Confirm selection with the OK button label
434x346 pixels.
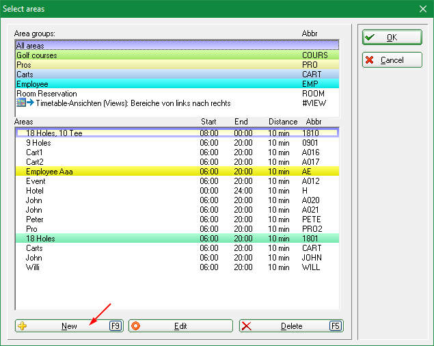click(392, 38)
